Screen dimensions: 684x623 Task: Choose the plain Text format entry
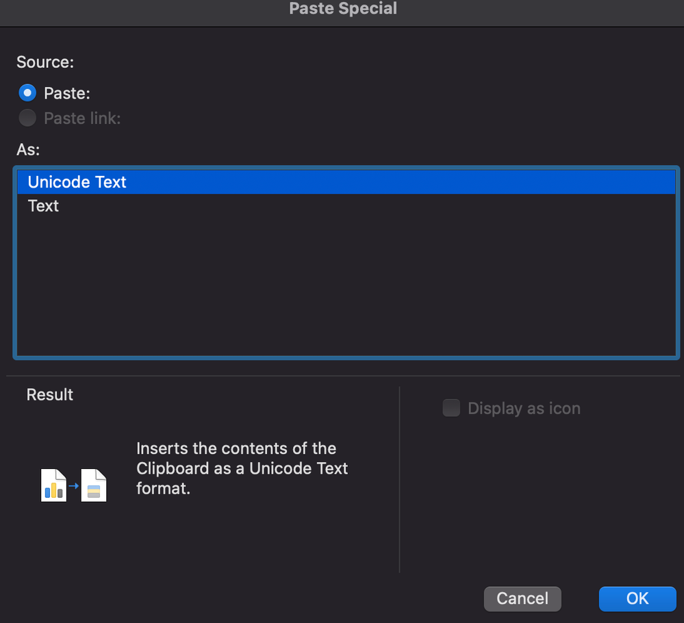(44, 206)
